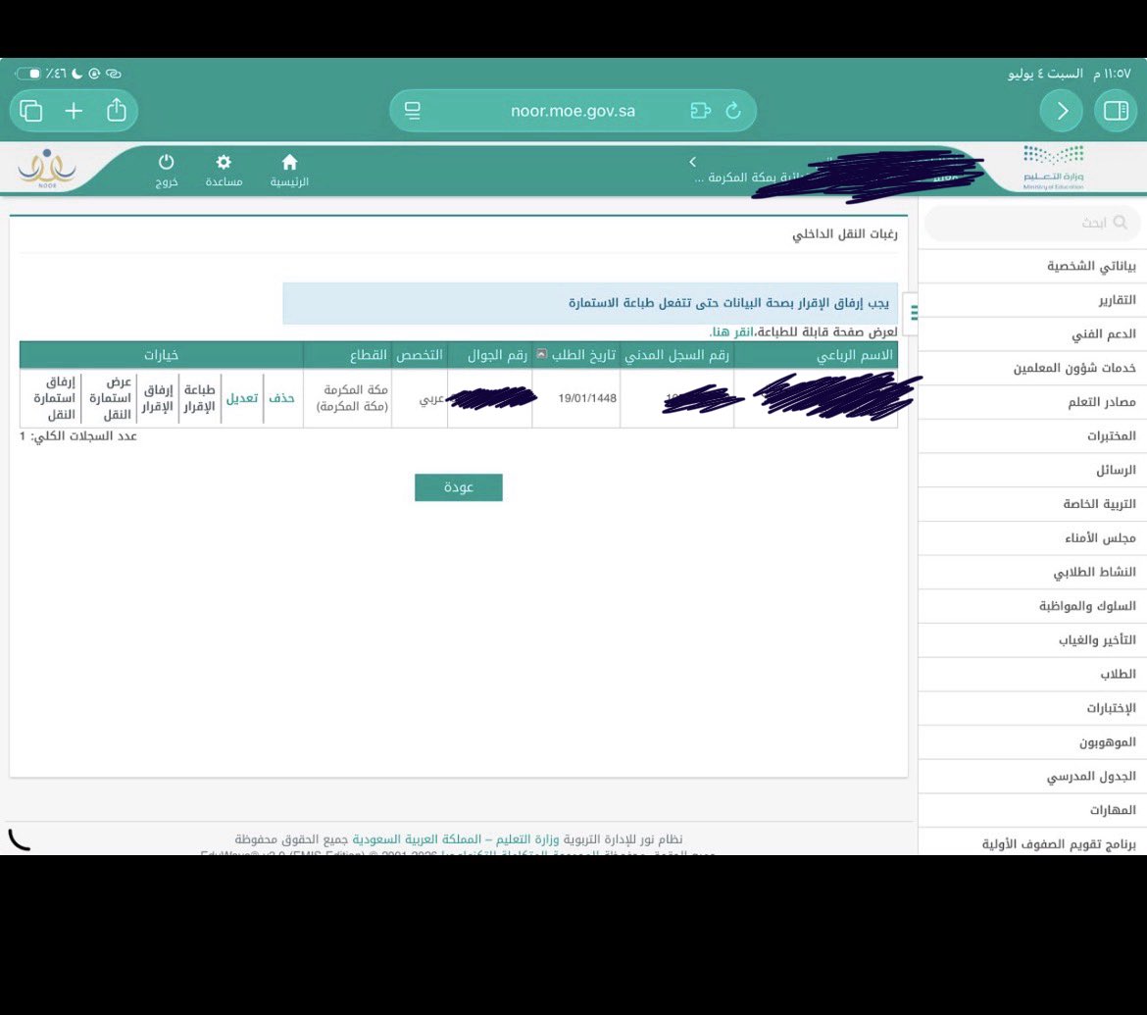Click the الاسم الرباعي column header
This screenshot has width=1147, height=1015.
[855, 355]
